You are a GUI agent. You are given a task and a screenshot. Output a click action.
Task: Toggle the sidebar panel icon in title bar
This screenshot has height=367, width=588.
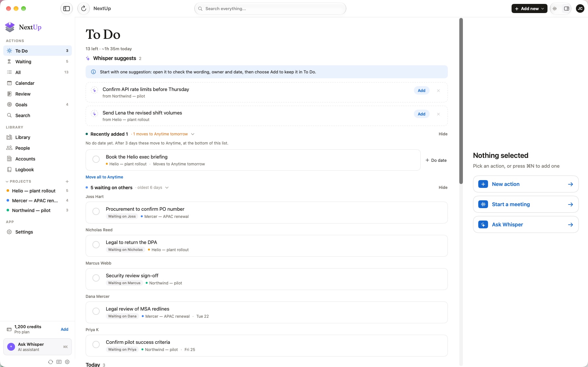[67, 8]
